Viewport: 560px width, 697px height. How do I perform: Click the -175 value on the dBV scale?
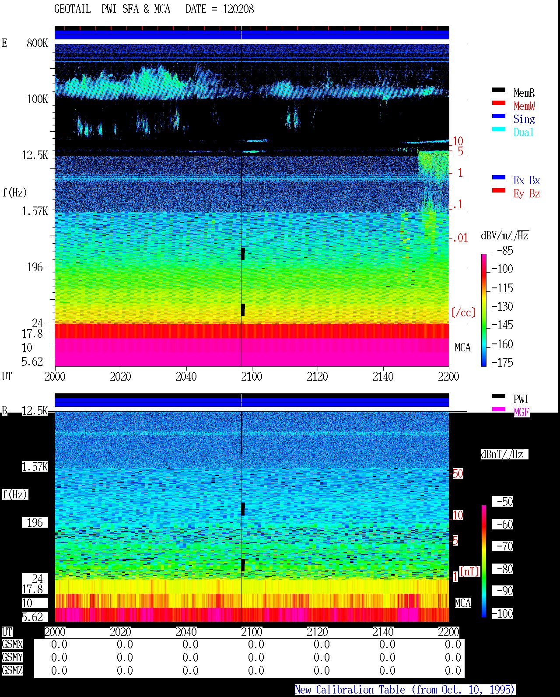click(502, 362)
